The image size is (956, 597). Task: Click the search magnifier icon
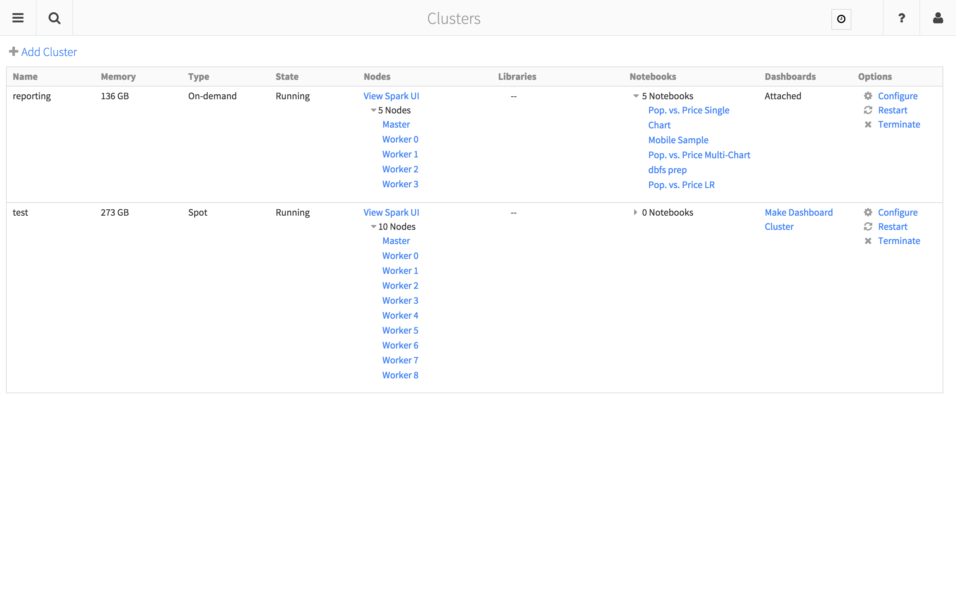[55, 18]
